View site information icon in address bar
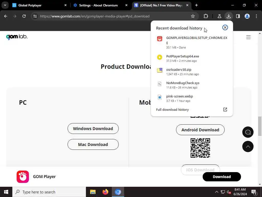Viewport: 262px width, 197px height. coord(35,16)
